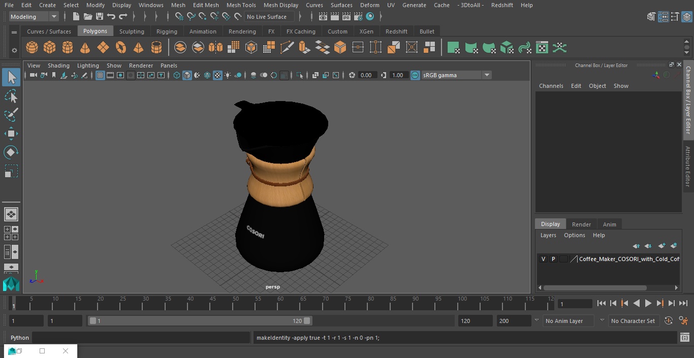Switch to the Render layer tab

[x=581, y=224]
